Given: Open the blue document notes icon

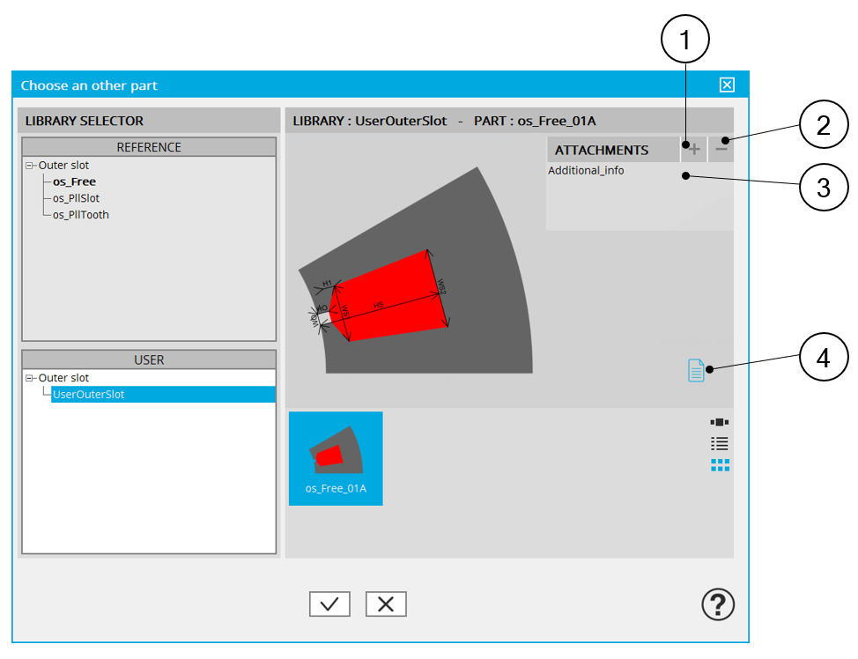Looking at the screenshot, I should point(696,371).
